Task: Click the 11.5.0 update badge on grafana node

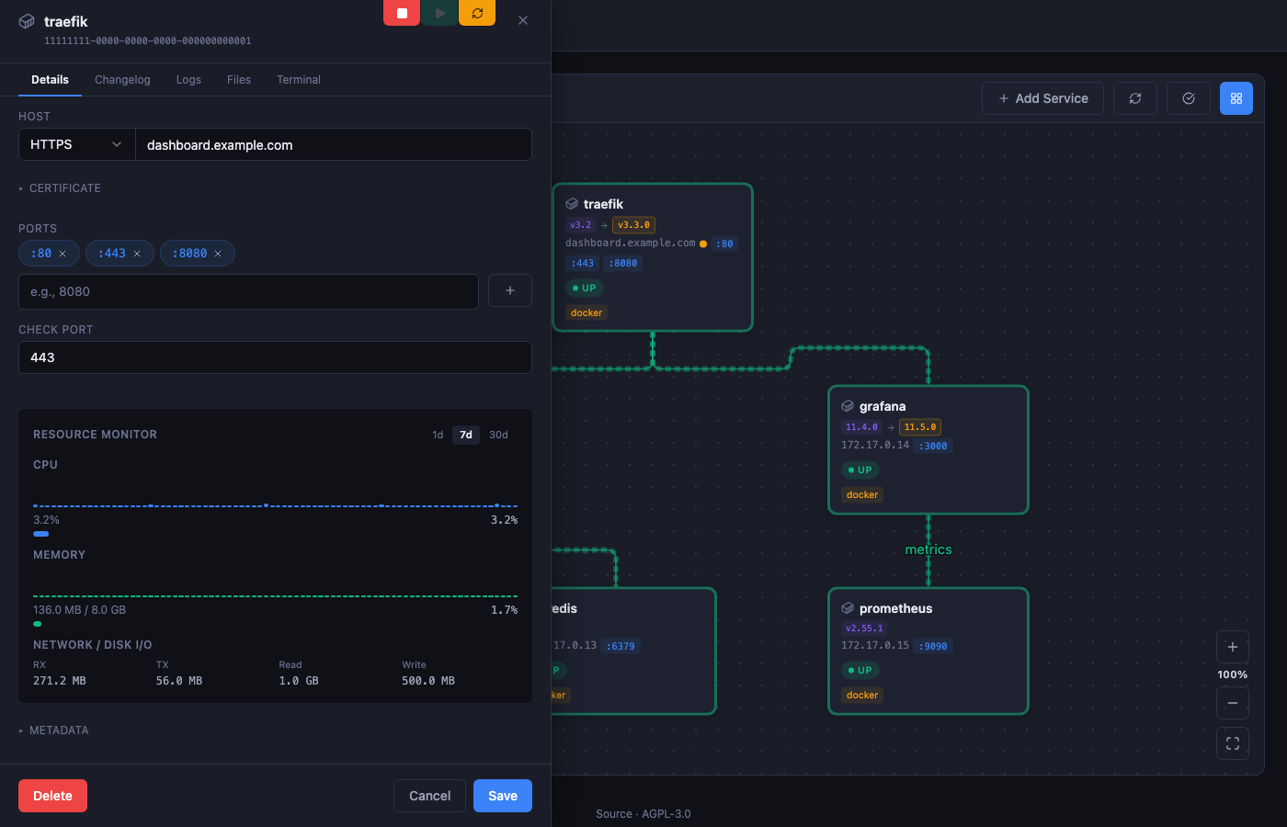Action: (919, 426)
